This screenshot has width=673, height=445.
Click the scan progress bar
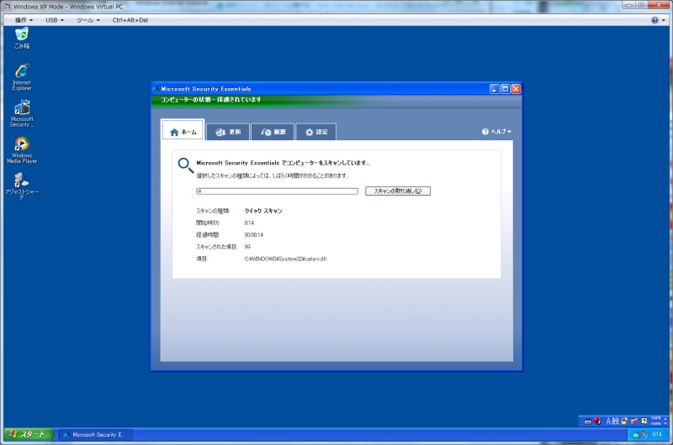[277, 191]
